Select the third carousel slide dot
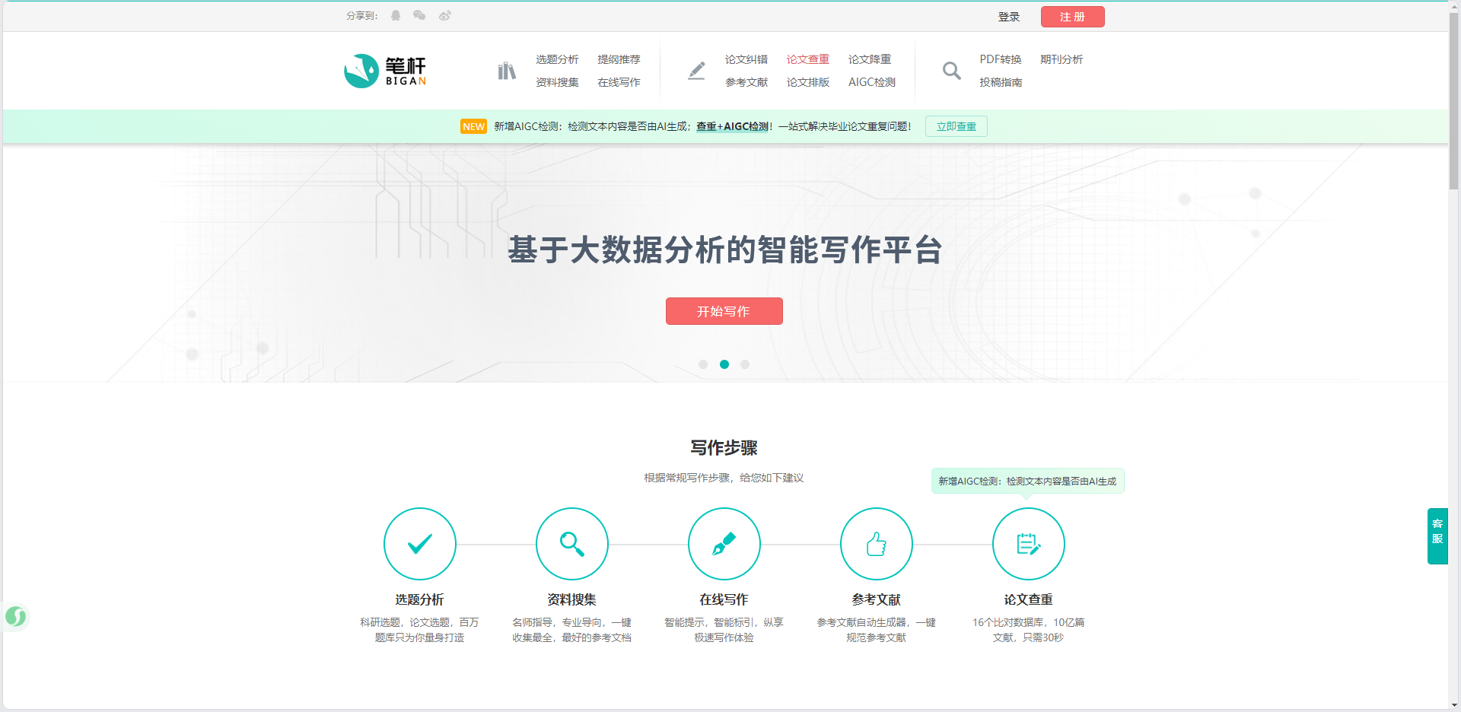1461x712 pixels. [x=745, y=364]
